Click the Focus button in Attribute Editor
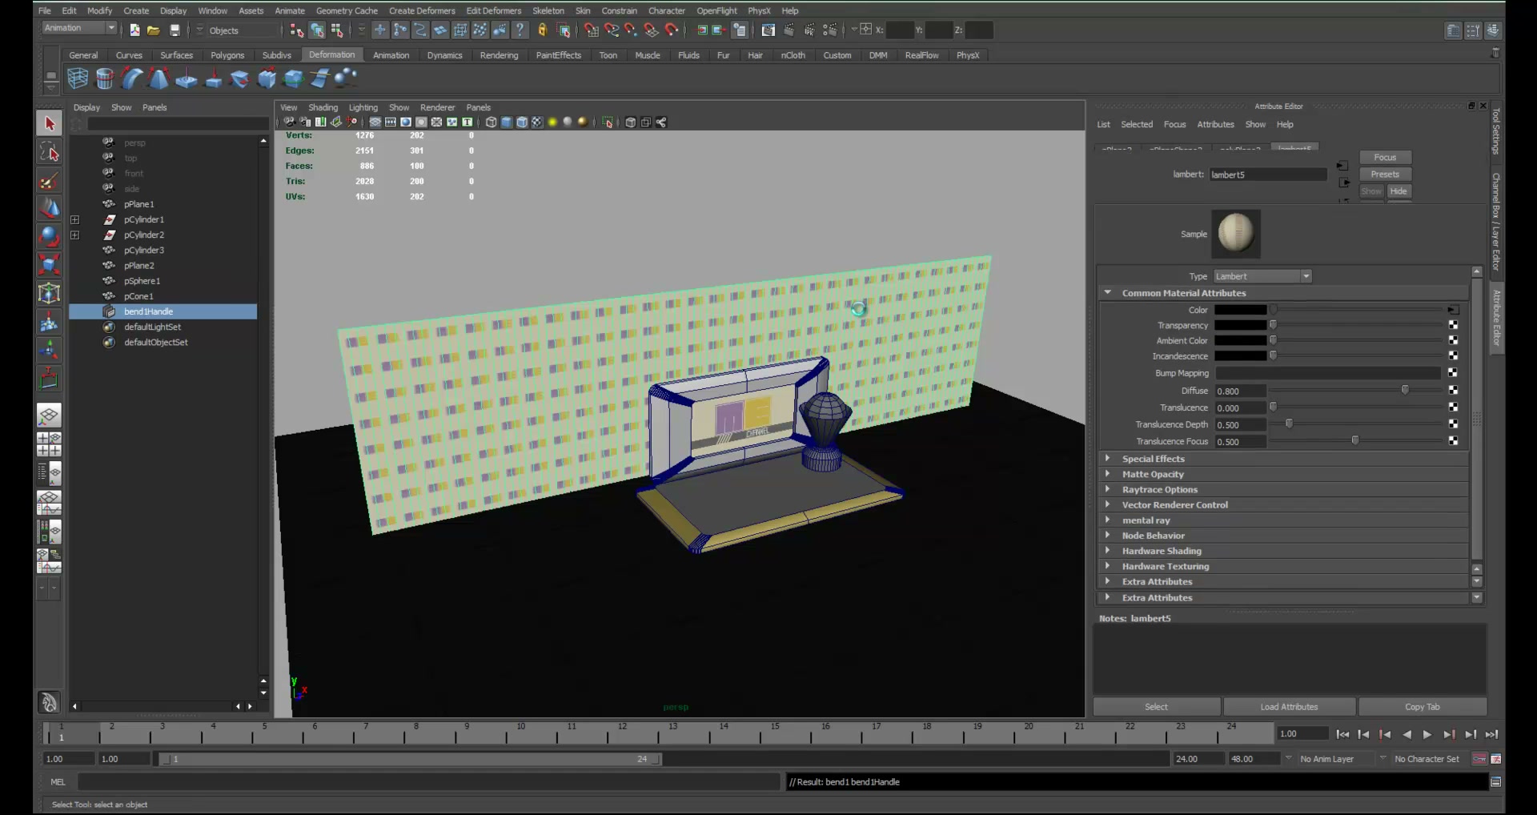The image size is (1537, 815). (1385, 158)
